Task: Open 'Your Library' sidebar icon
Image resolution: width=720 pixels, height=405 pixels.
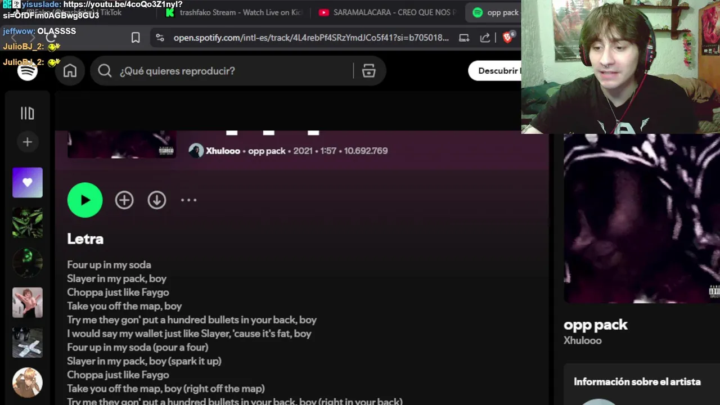Action: (27, 114)
